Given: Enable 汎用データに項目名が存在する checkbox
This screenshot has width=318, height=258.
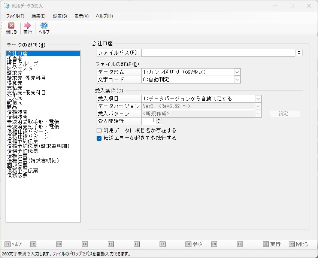Looking at the screenshot, I should [x=99, y=131].
